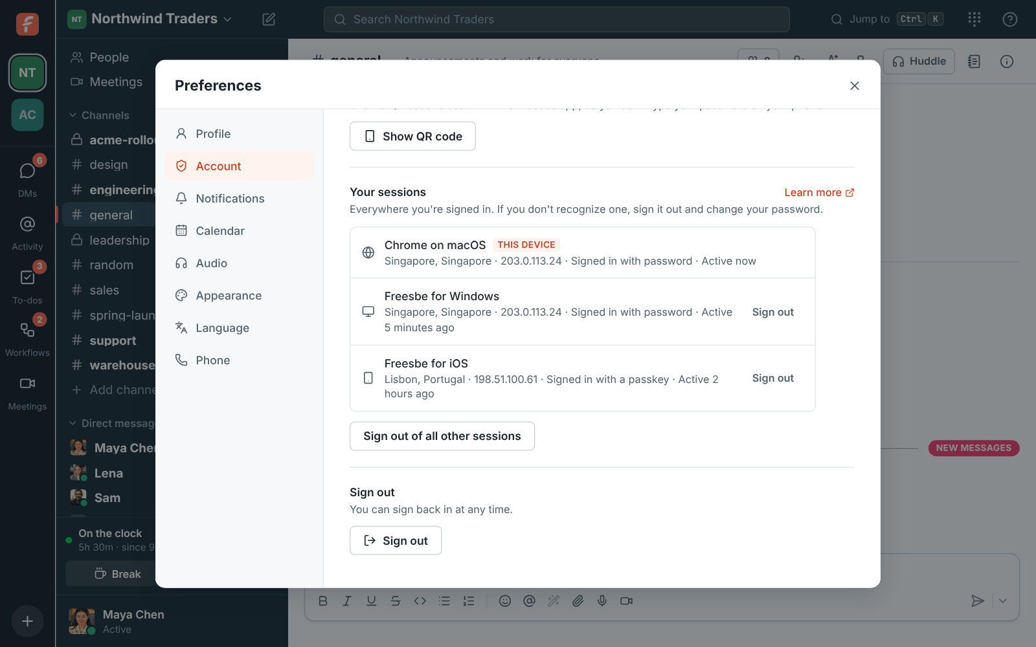Click the attach file paperclip icon
Image resolution: width=1036 pixels, height=647 pixels.
tap(578, 601)
